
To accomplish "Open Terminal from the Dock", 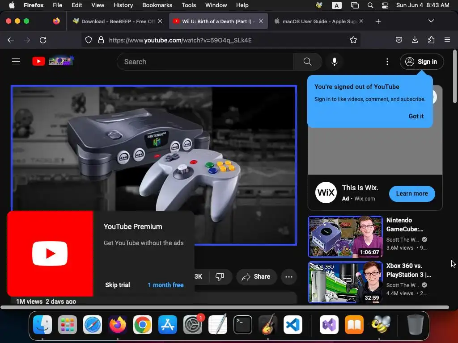I will (x=243, y=324).
